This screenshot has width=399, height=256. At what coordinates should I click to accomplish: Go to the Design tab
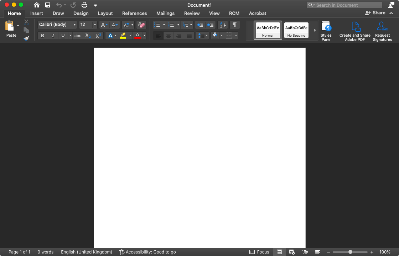[81, 13]
